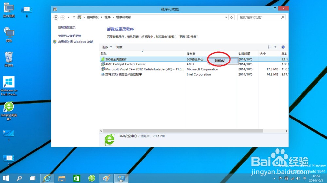Select 控制面板 in the breadcrumb

93,17
